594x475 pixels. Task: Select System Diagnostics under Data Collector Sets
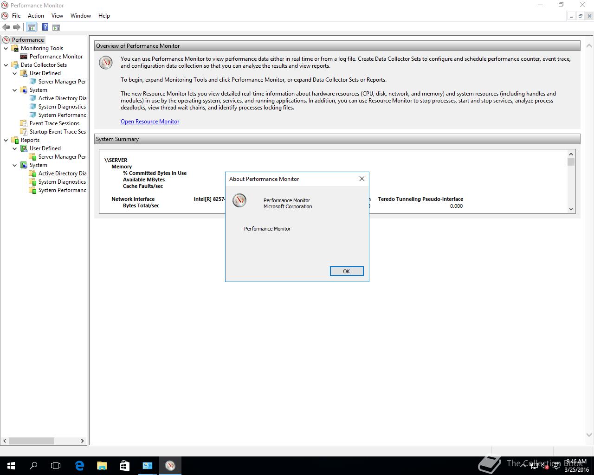click(62, 107)
